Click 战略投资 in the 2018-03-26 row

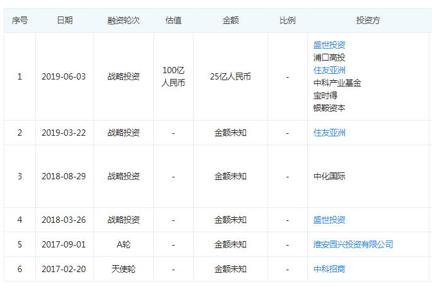(x=124, y=220)
